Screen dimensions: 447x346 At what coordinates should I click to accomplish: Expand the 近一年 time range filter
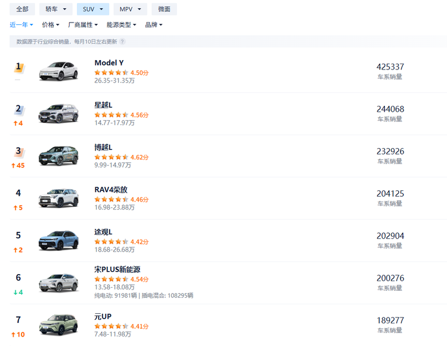click(21, 25)
